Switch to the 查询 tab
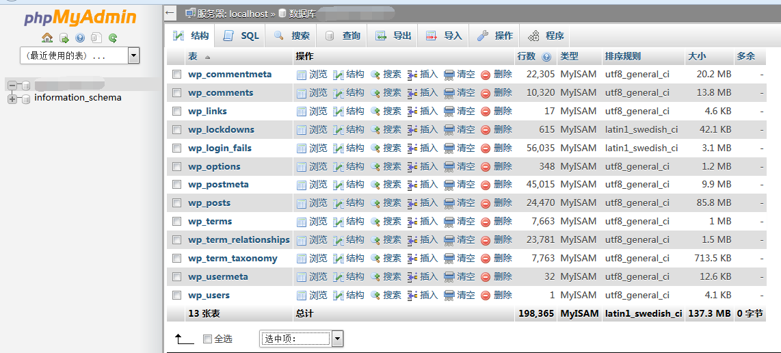This screenshot has height=353, width=781. tap(343, 36)
